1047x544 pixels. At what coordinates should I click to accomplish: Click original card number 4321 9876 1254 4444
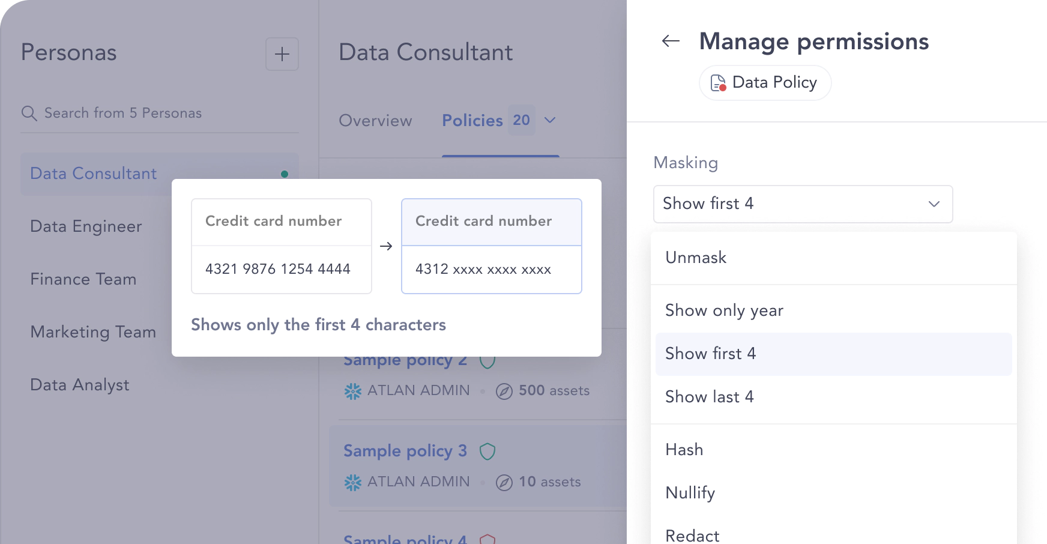coord(278,269)
